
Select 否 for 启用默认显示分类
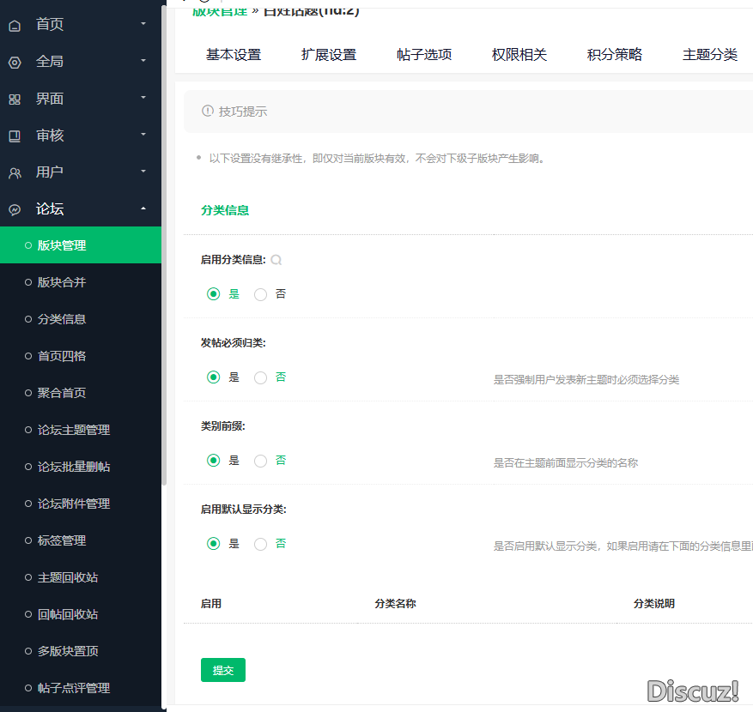coord(260,544)
